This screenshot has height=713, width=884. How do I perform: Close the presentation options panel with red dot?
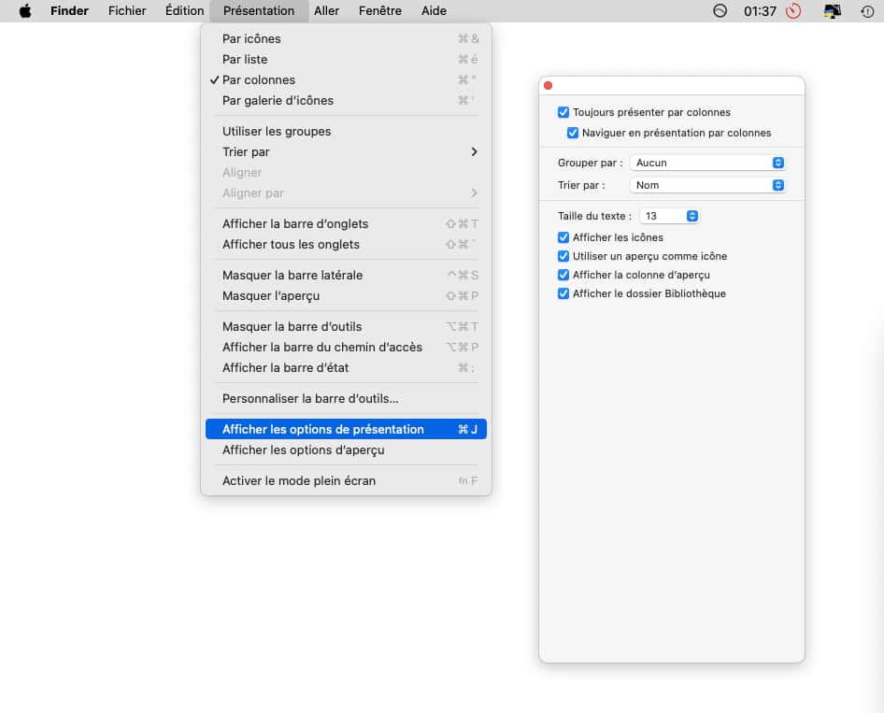point(549,86)
